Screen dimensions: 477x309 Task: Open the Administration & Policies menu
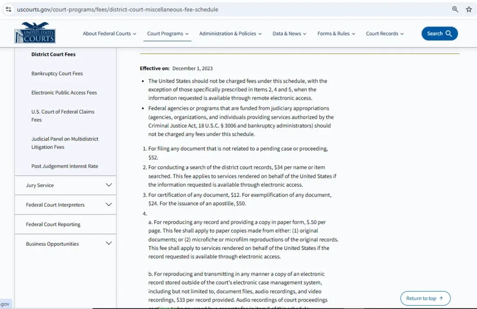point(230,34)
